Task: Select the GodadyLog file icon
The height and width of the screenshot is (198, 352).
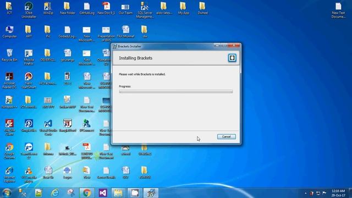Action: (x=67, y=32)
